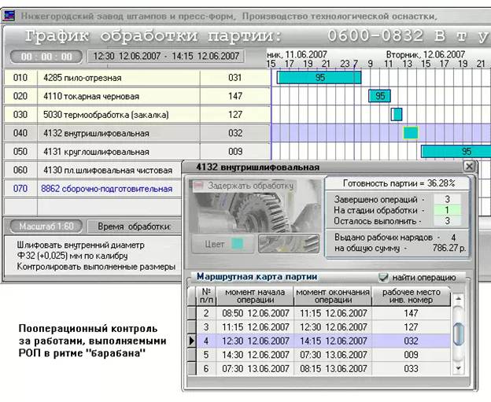
Task: Select route card row 4 starting 12:30
Action: coord(319,341)
